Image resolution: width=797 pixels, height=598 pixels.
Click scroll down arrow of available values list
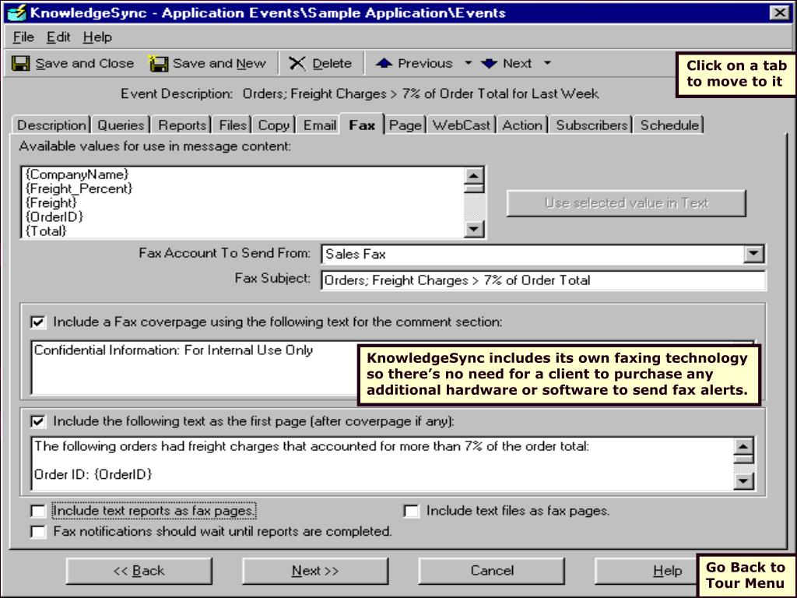[474, 229]
